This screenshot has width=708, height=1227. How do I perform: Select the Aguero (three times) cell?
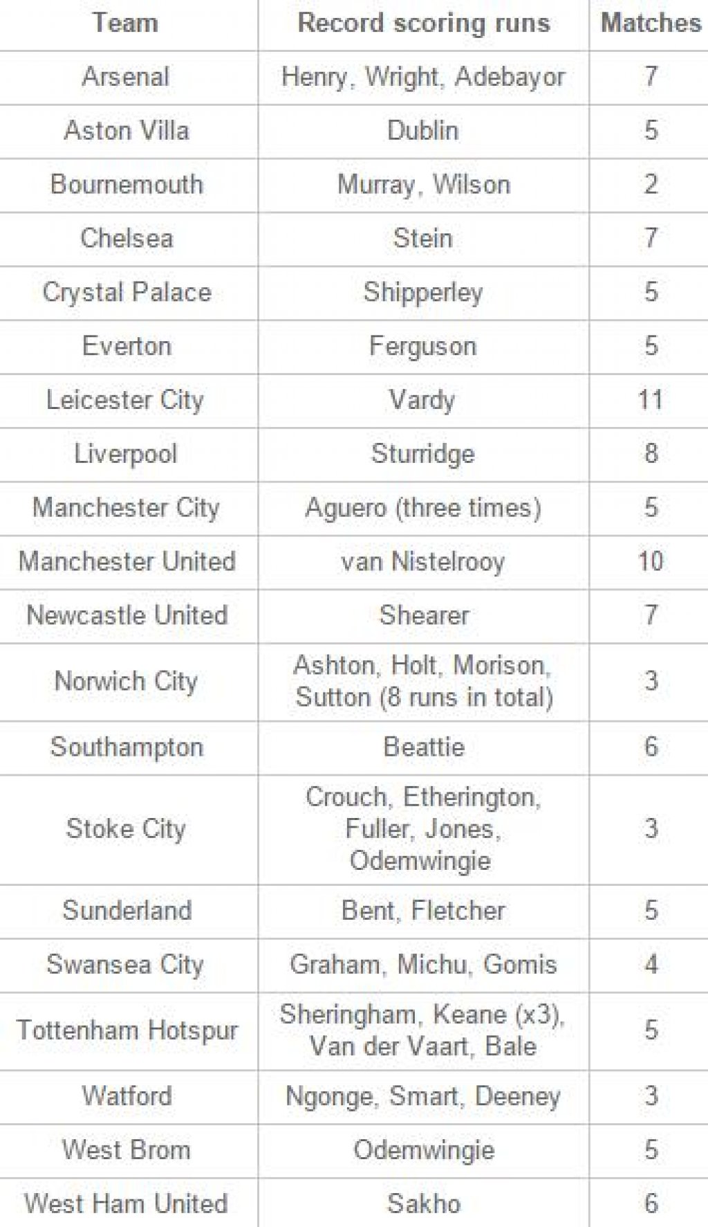click(x=423, y=508)
